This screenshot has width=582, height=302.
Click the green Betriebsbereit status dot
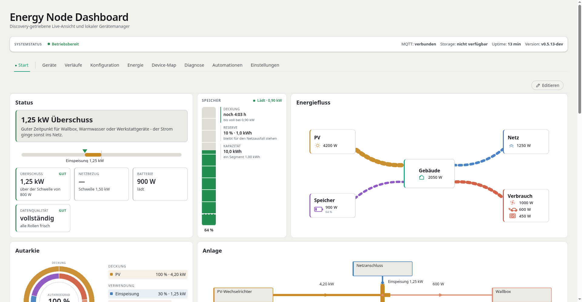pos(49,44)
